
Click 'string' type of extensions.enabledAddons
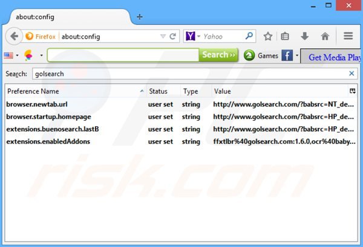[x=191, y=141]
